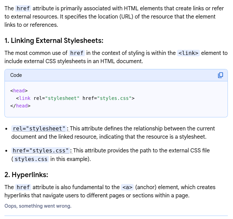Click the styles.css code chip inside parentheses
233x219 pixels.
tap(31, 159)
